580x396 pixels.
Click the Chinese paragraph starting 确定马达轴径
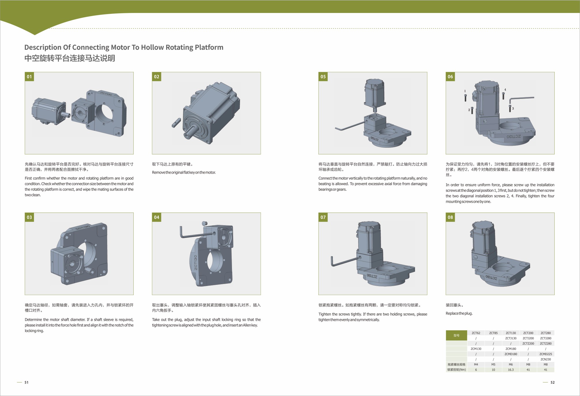(79, 308)
